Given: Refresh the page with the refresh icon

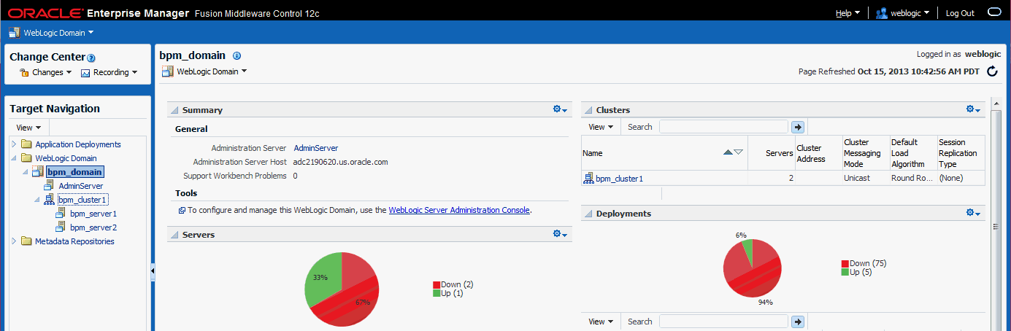Looking at the screenshot, I should 992,71.
